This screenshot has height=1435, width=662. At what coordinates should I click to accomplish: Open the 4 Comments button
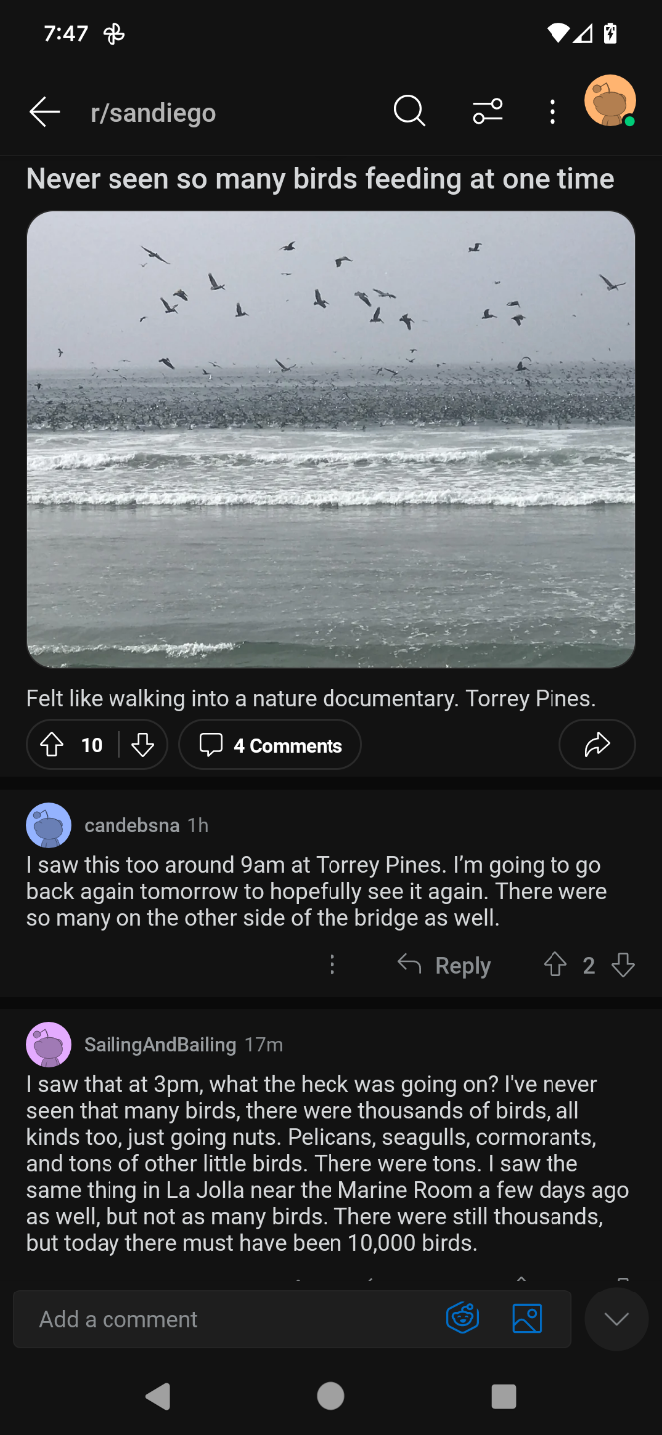[x=270, y=745]
